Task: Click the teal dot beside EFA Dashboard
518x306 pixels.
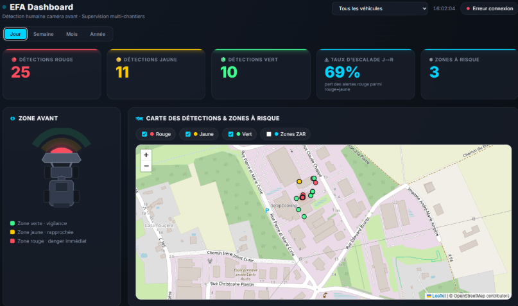Action: click(4, 7)
